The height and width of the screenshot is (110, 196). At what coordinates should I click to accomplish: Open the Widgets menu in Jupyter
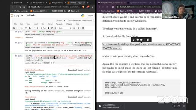[69, 24]
